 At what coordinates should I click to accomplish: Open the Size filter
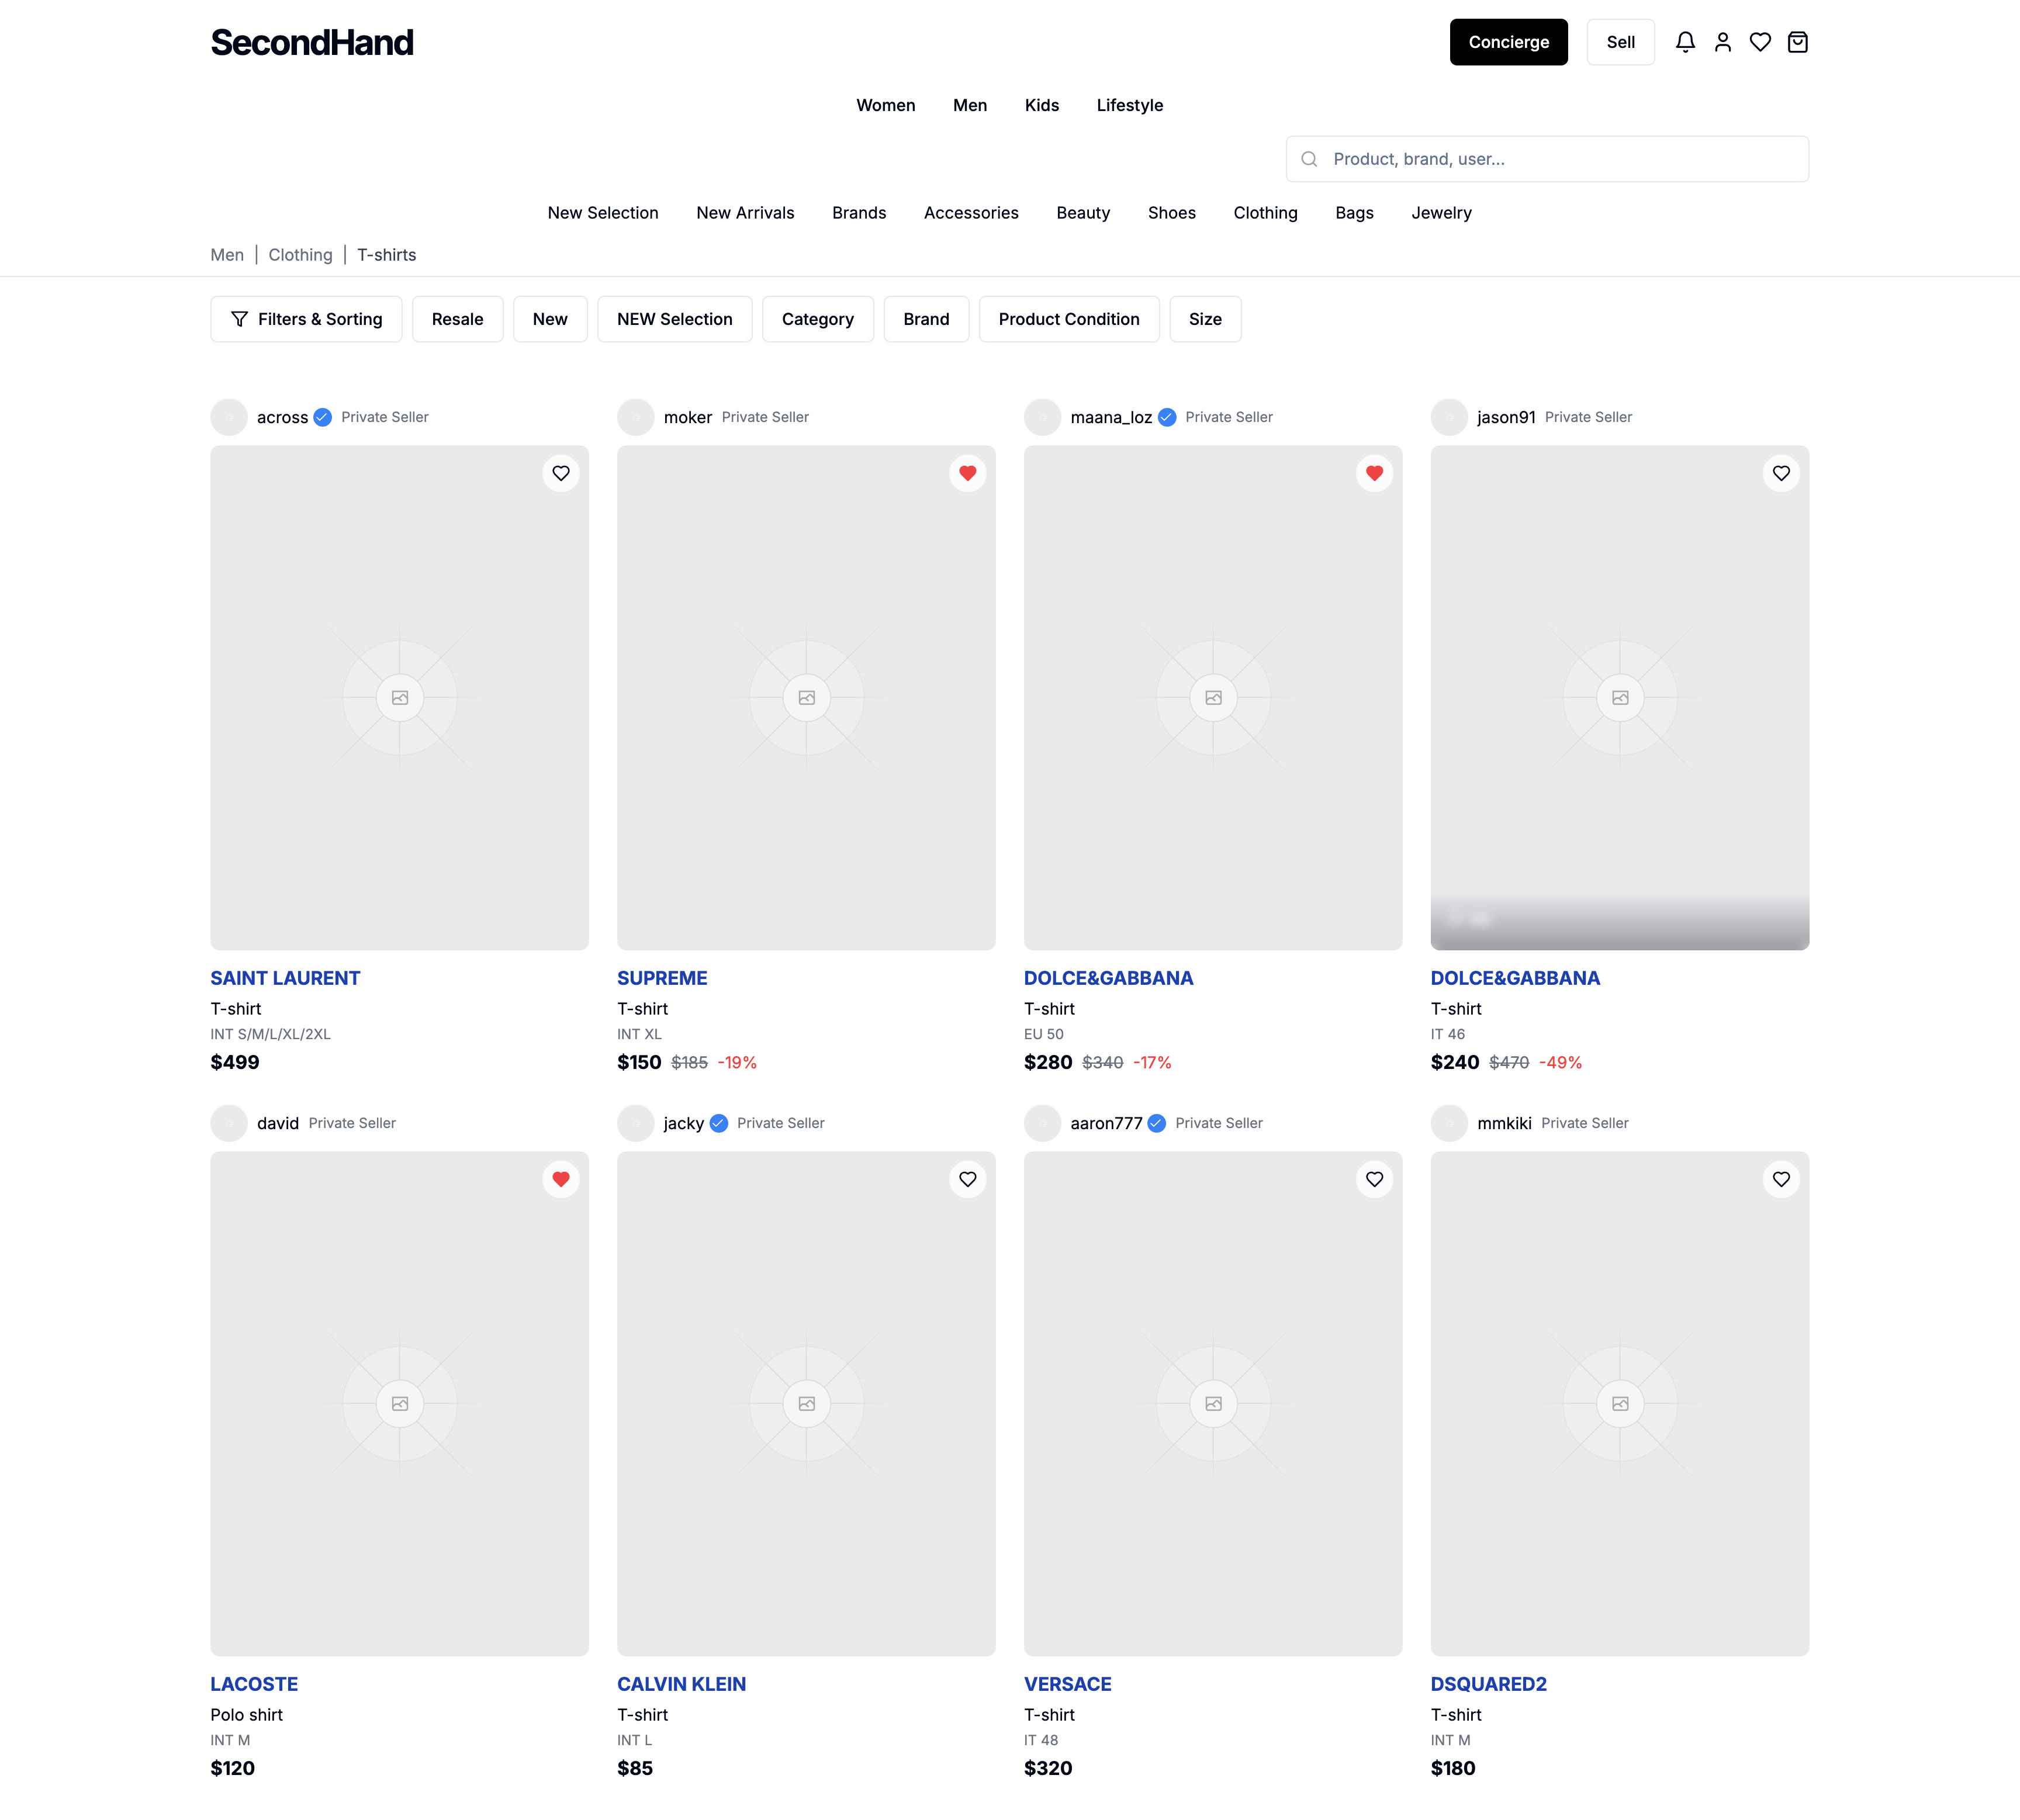[1205, 319]
